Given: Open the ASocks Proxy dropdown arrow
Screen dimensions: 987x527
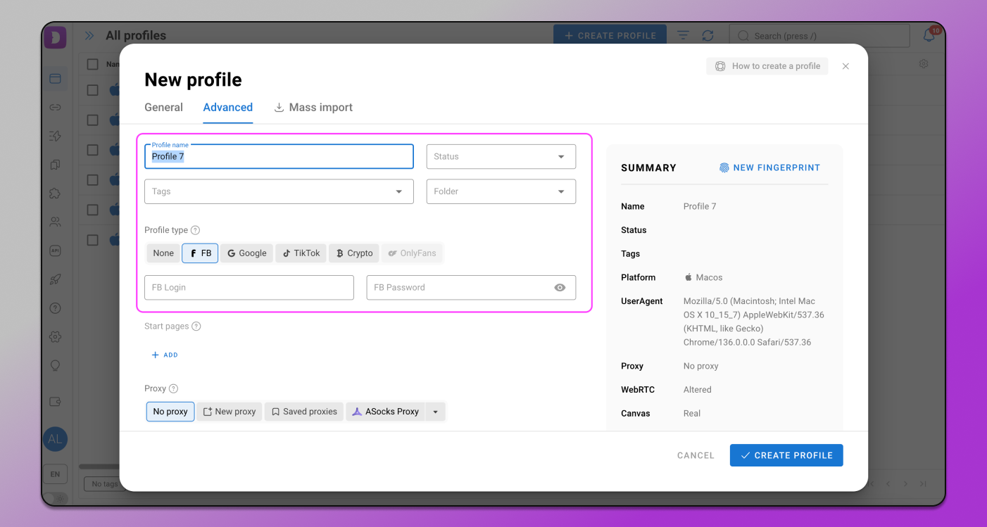Looking at the screenshot, I should [x=436, y=412].
